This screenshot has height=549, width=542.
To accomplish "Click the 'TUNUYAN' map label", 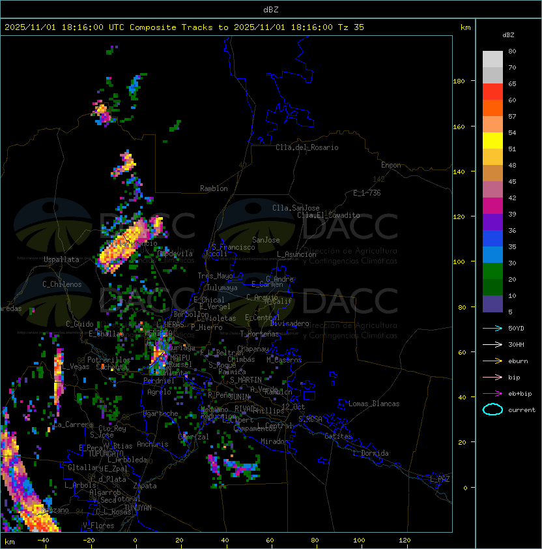I will coord(138,507).
